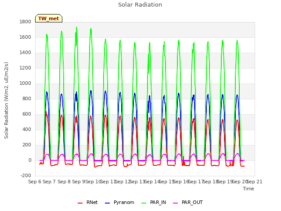
Task: Click the 1800 y-axis tick label
Action: tap(25, 22)
